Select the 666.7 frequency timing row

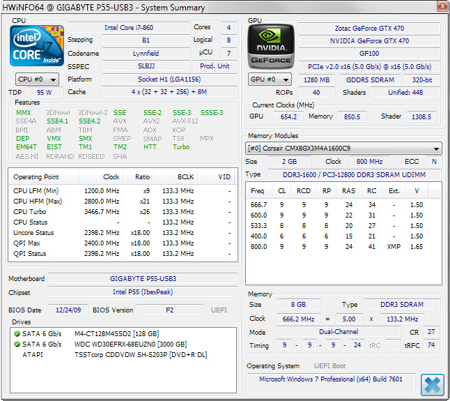click(x=343, y=205)
